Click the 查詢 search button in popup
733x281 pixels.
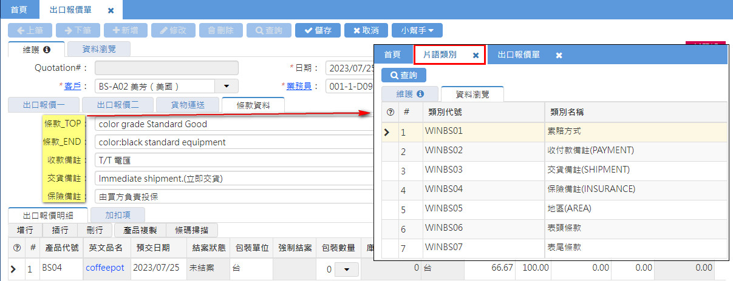[404, 75]
